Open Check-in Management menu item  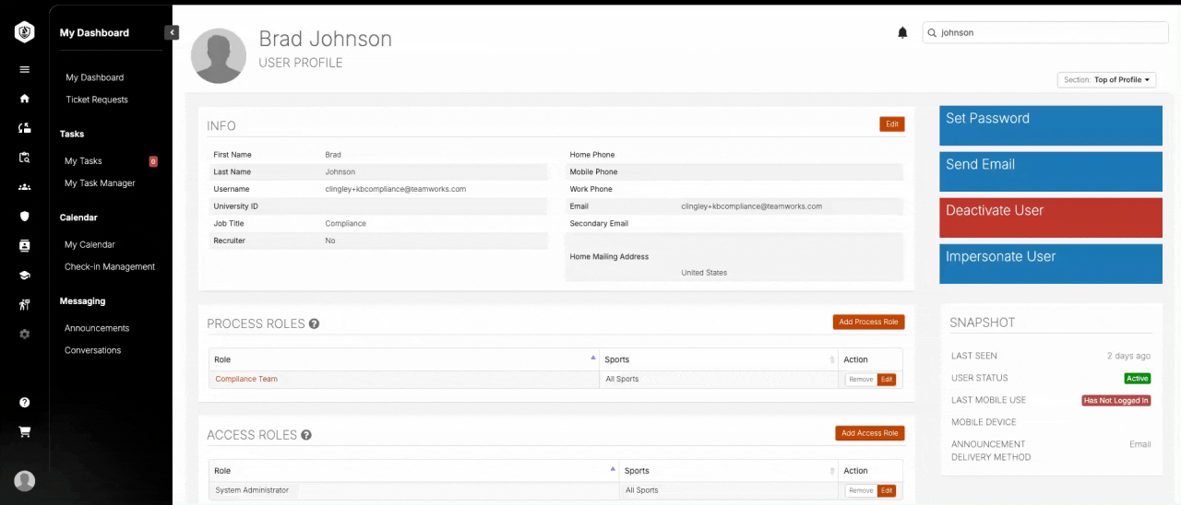click(110, 267)
